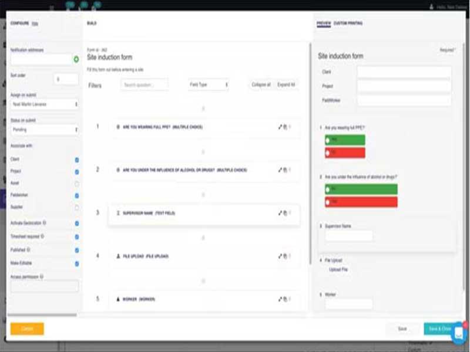Open more options for alcohol or drugs row
This screenshot has width=470, height=352.
point(290,170)
